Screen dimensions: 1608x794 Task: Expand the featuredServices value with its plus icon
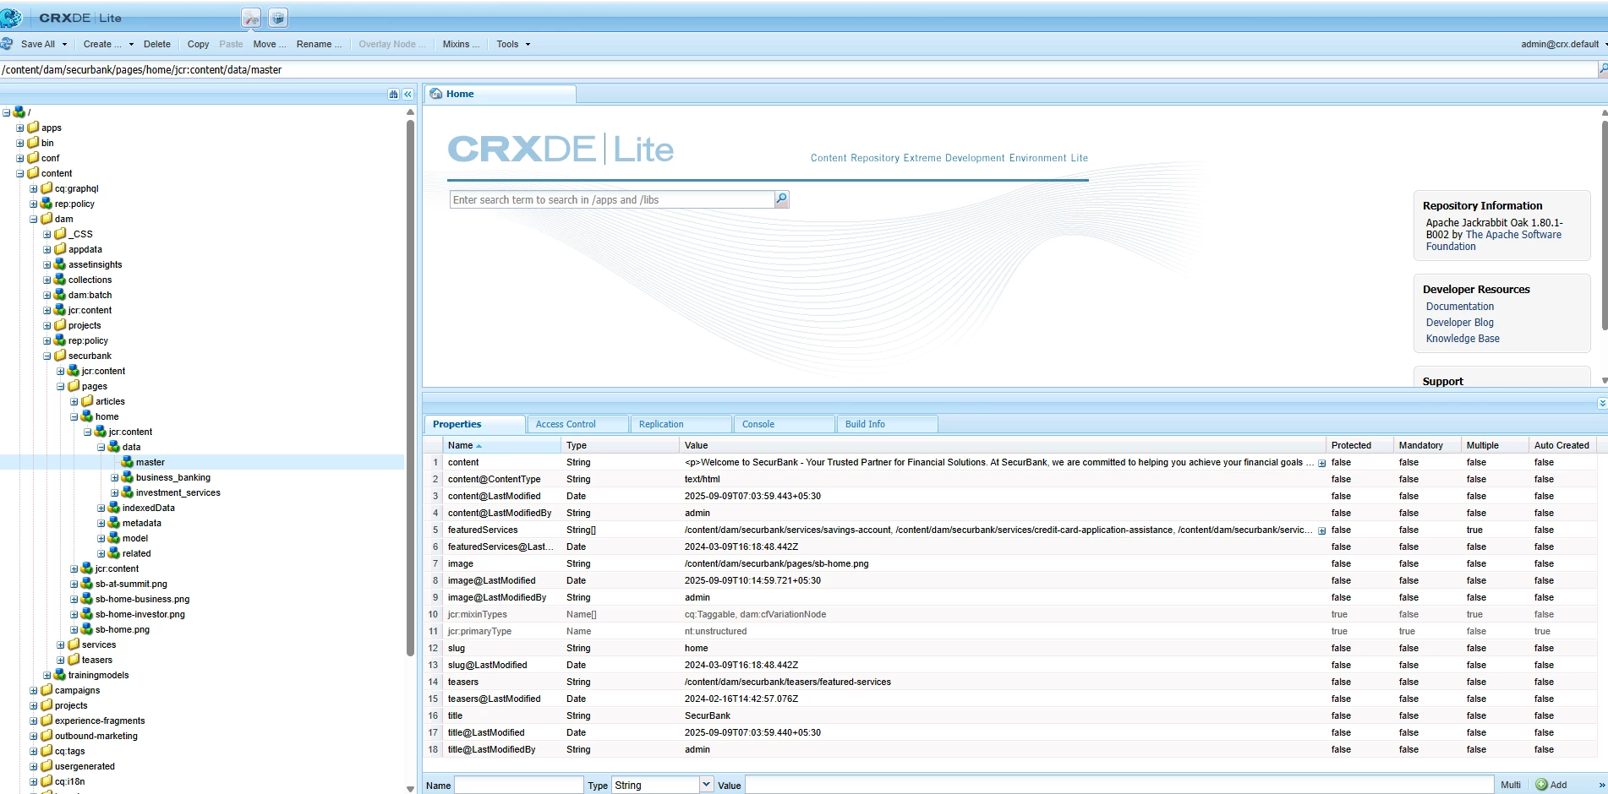coord(1321,530)
